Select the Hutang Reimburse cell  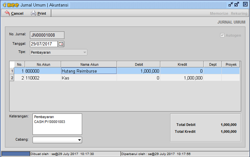click(89, 71)
